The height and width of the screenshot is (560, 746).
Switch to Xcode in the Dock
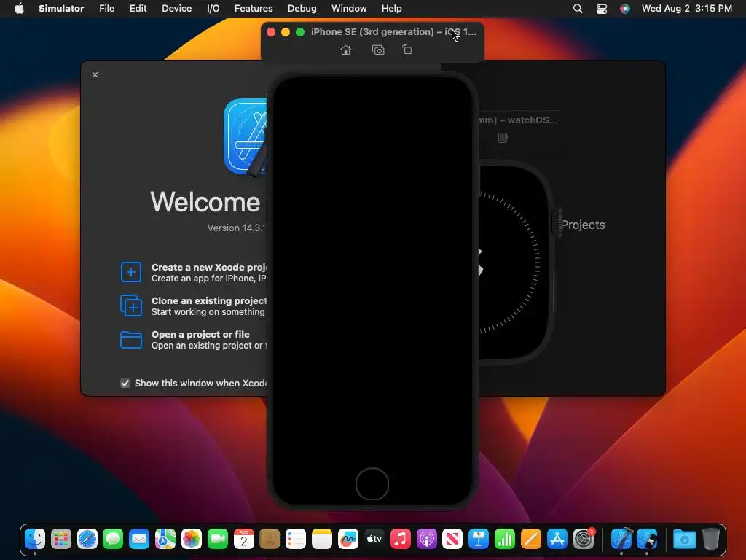click(x=621, y=539)
